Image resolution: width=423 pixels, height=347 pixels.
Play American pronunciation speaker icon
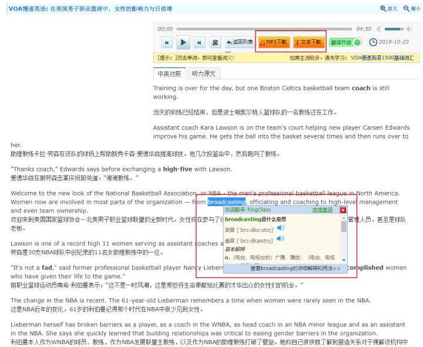pyautogui.click(x=281, y=238)
